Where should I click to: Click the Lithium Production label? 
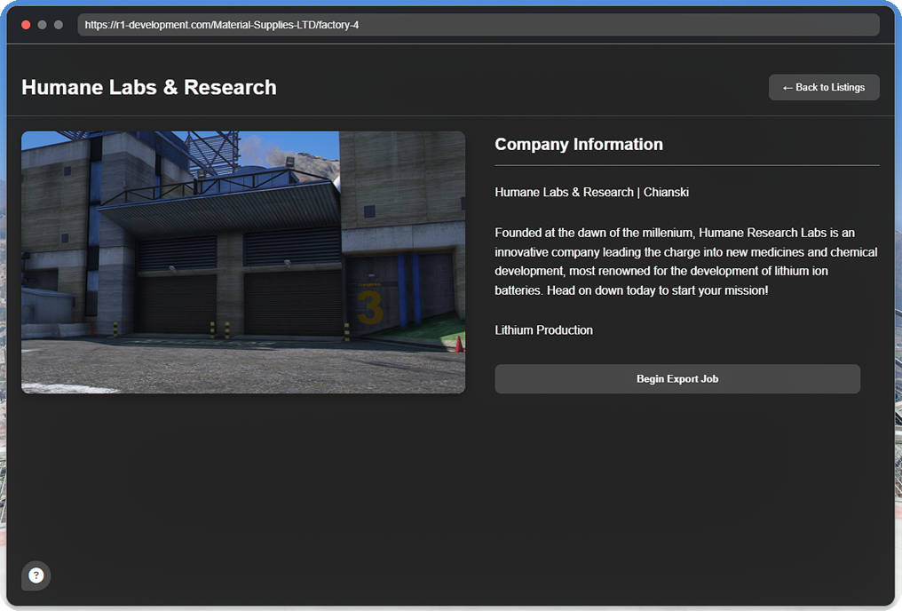tap(543, 330)
